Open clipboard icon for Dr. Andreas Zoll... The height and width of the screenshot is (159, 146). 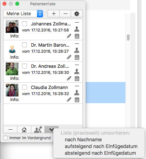77,78
